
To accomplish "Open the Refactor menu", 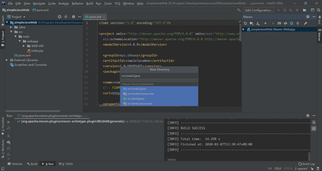I will tap(78, 3).
